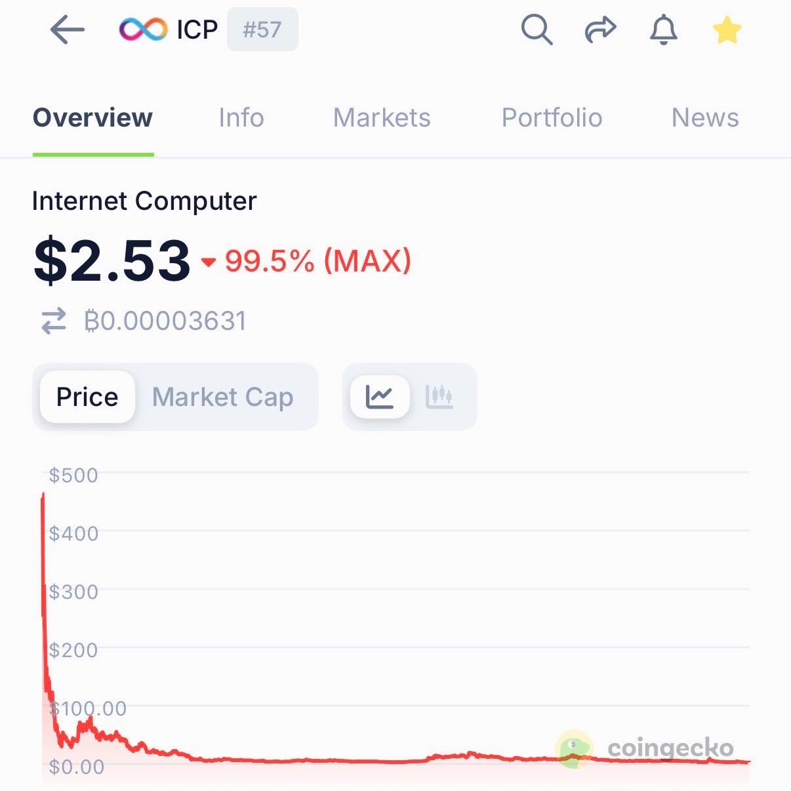791x791 pixels.
Task: Go to the Portfolio tab
Action: point(552,118)
